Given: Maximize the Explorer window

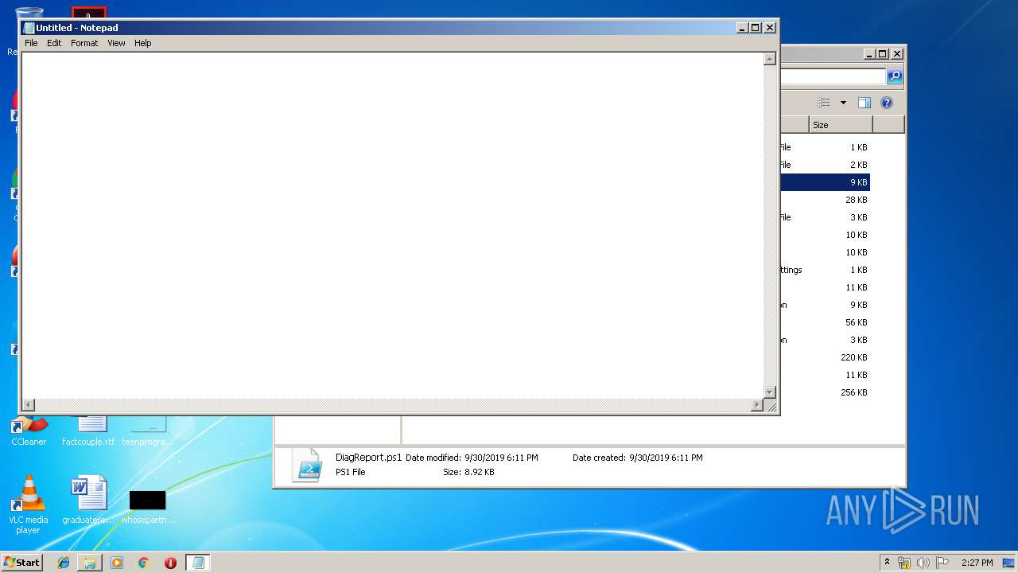Looking at the screenshot, I should click(883, 54).
